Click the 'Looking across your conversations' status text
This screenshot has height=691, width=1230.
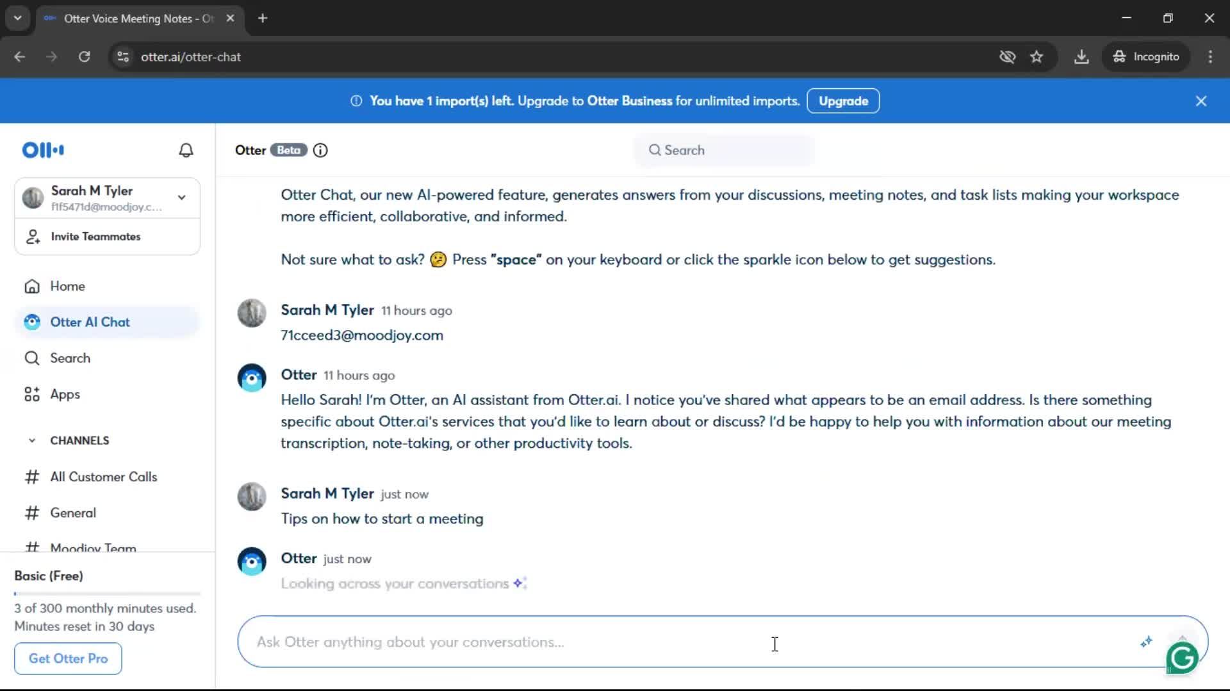click(x=395, y=584)
